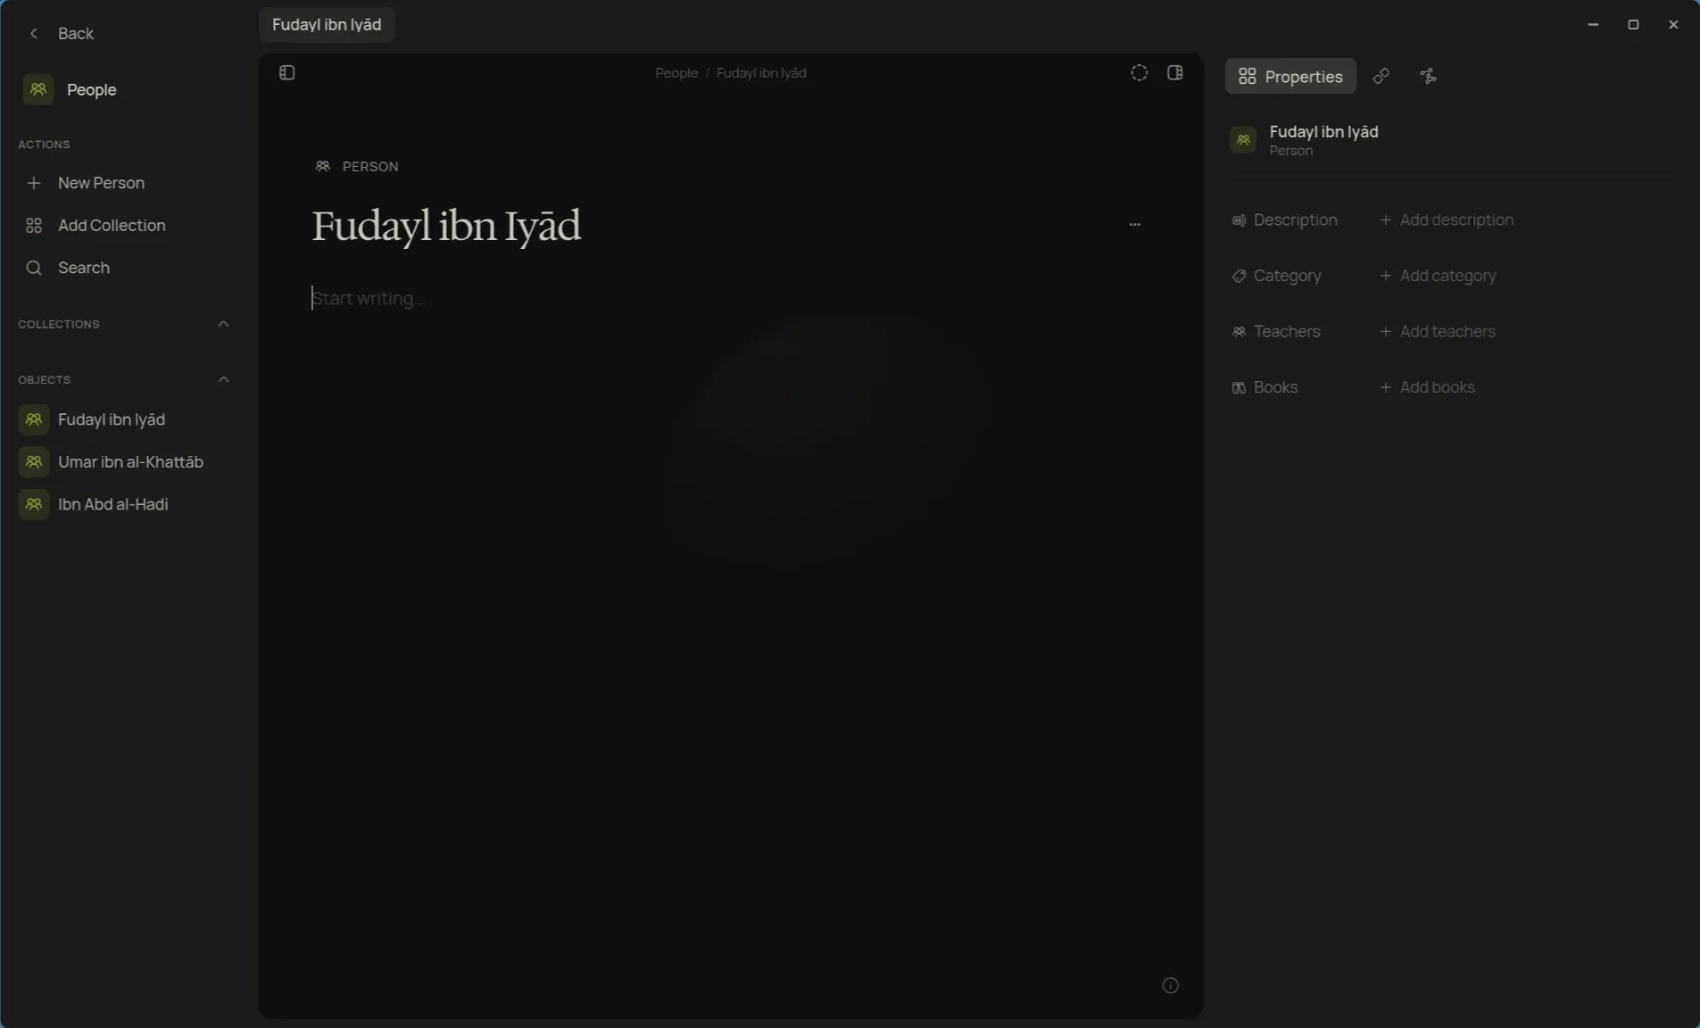This screenshot has height=1028, width=1700.
Task: Open the links tab icon
Action: tap(1381, 76)
